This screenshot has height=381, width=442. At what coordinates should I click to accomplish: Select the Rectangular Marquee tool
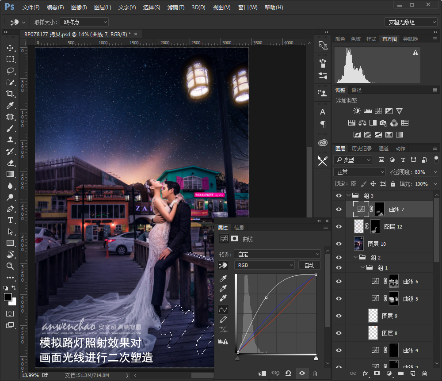[x=10, y=59]
